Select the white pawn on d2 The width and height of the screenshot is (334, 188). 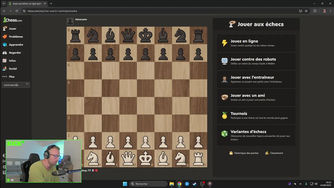(x=128, y=141)
